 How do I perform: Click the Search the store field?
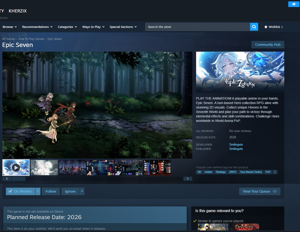tap(198, 27)
